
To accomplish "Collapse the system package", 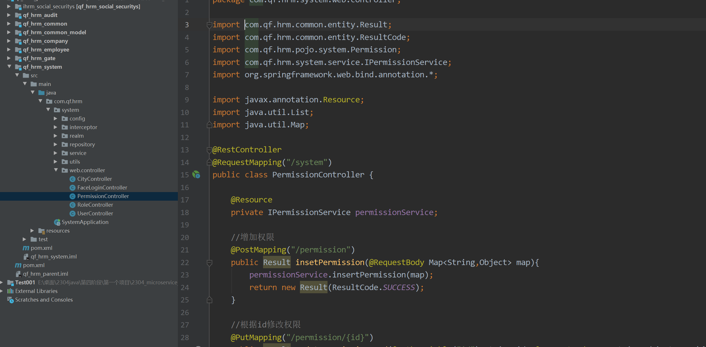I will (48, 110).
